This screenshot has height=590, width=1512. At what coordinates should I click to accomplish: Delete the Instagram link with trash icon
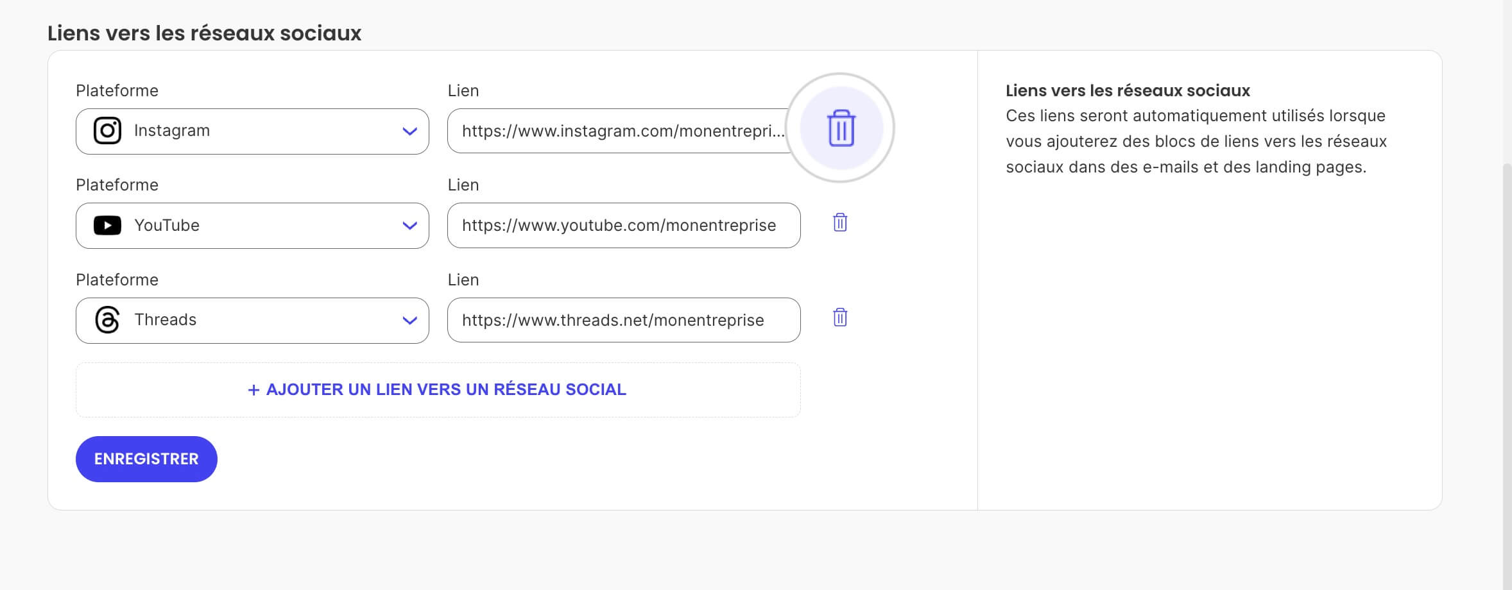841,128
